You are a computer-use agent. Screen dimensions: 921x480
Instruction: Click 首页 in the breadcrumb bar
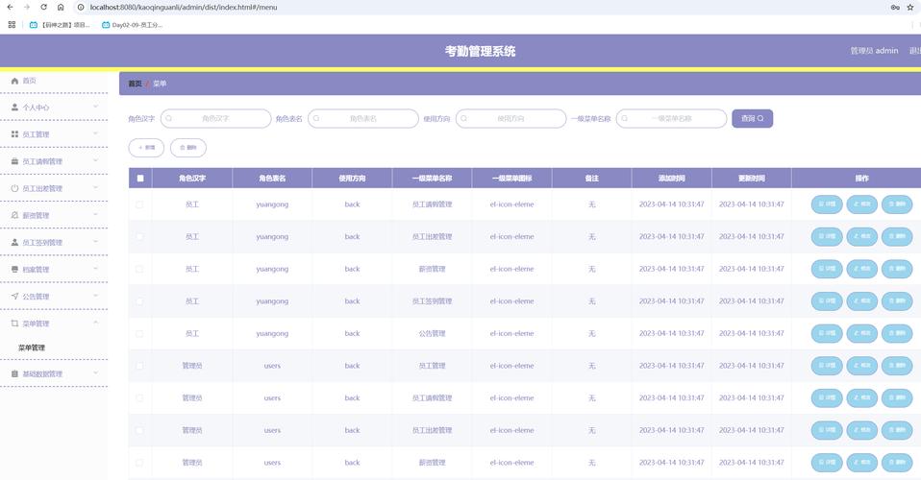pos(136,84)
